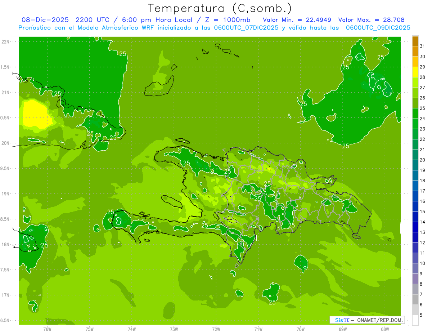Click the "72W" longitude axis label
This screenshot has width=432, height=334.
pos(216,329)
